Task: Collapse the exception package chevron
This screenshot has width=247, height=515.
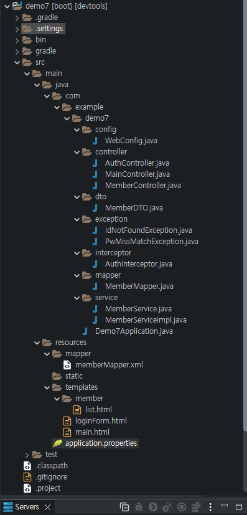Action: pos(77,219)
